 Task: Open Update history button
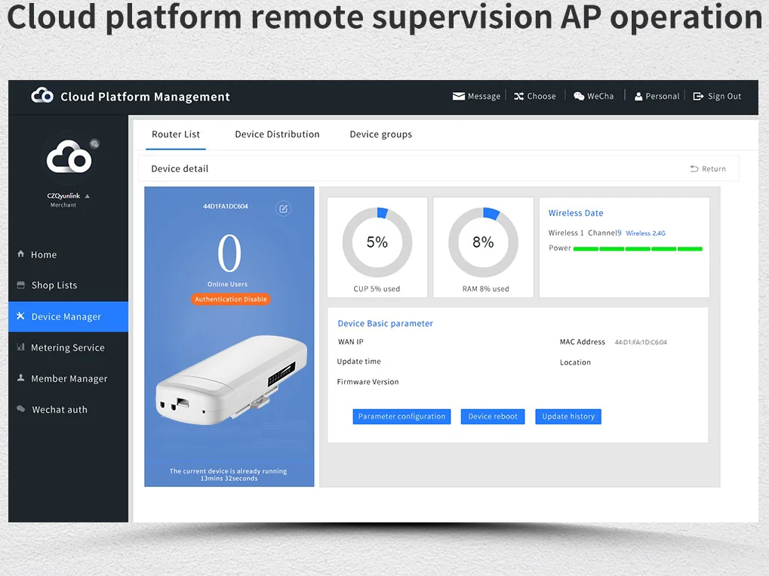click(568, 417)
